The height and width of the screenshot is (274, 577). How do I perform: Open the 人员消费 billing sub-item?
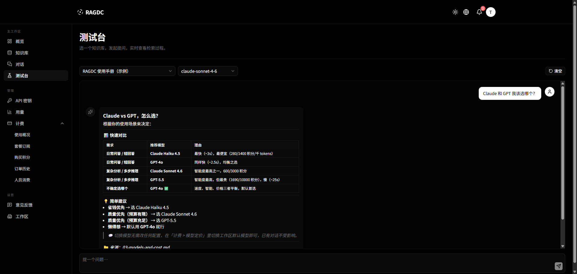point(22,180)
